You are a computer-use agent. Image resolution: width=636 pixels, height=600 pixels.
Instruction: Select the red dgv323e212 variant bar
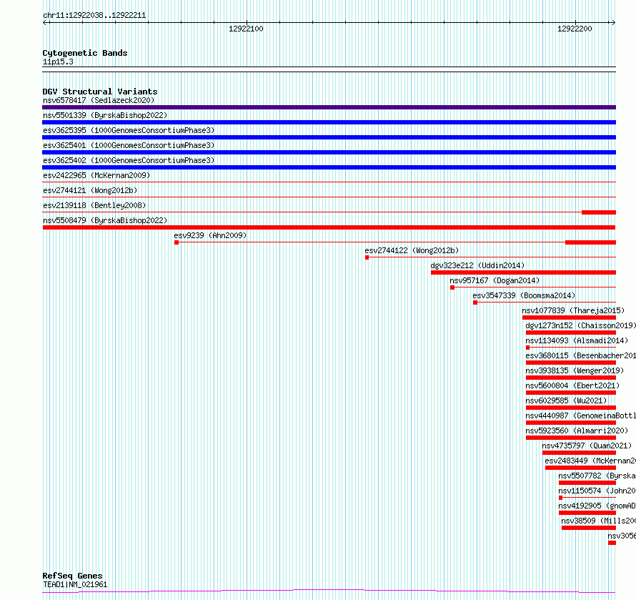coord(523,272)
